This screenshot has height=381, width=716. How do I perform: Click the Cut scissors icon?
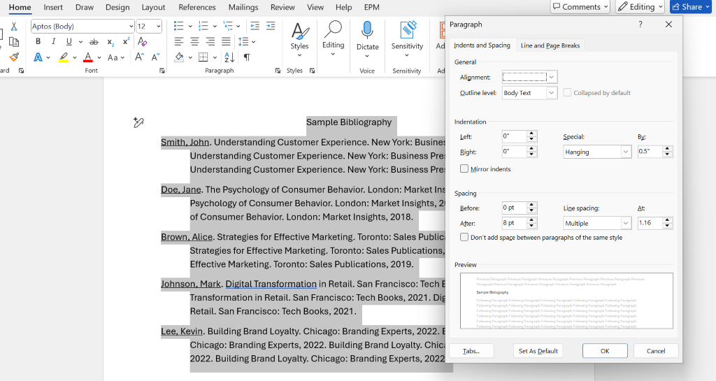coord(14,27)
